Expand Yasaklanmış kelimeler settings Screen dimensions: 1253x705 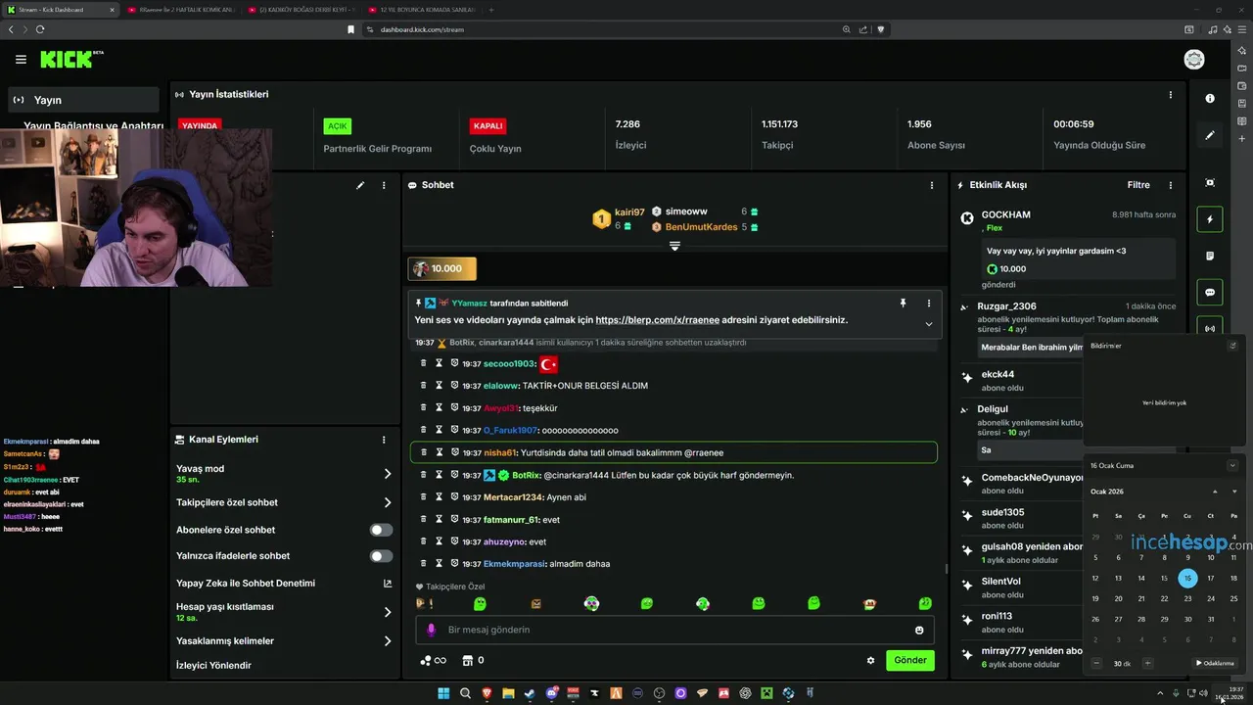[388, 641]
